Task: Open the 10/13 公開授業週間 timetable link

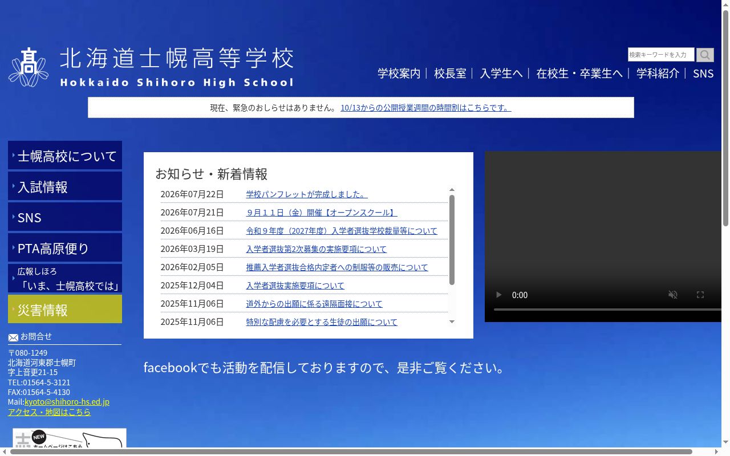Action: tap(426, 108)
